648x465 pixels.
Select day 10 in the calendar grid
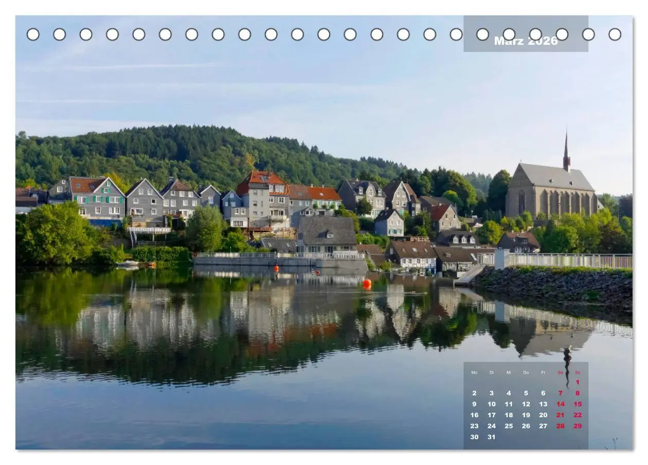tap(492, 404)
